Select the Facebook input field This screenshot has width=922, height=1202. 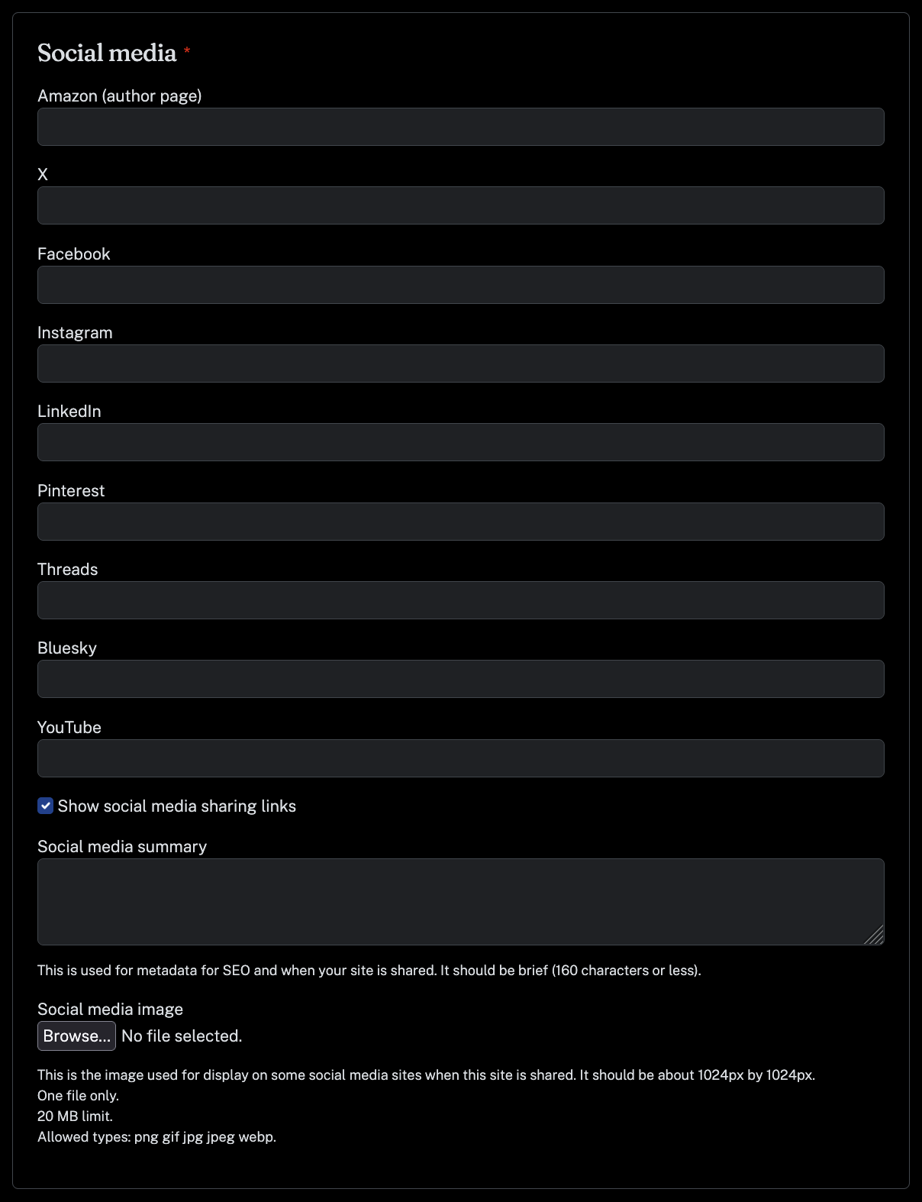[461, 285]
